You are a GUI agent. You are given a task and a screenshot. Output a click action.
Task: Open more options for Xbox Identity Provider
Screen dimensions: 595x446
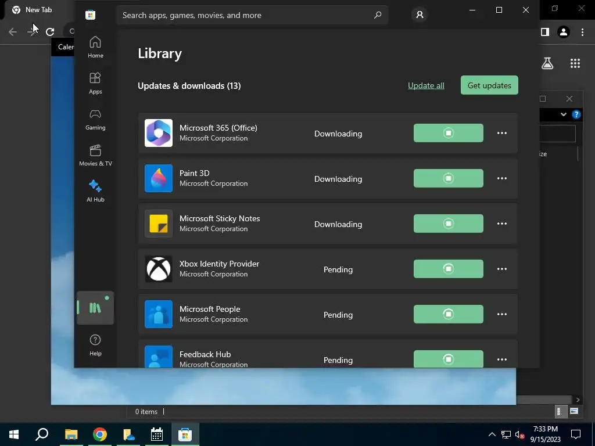(x=501, y=269)
